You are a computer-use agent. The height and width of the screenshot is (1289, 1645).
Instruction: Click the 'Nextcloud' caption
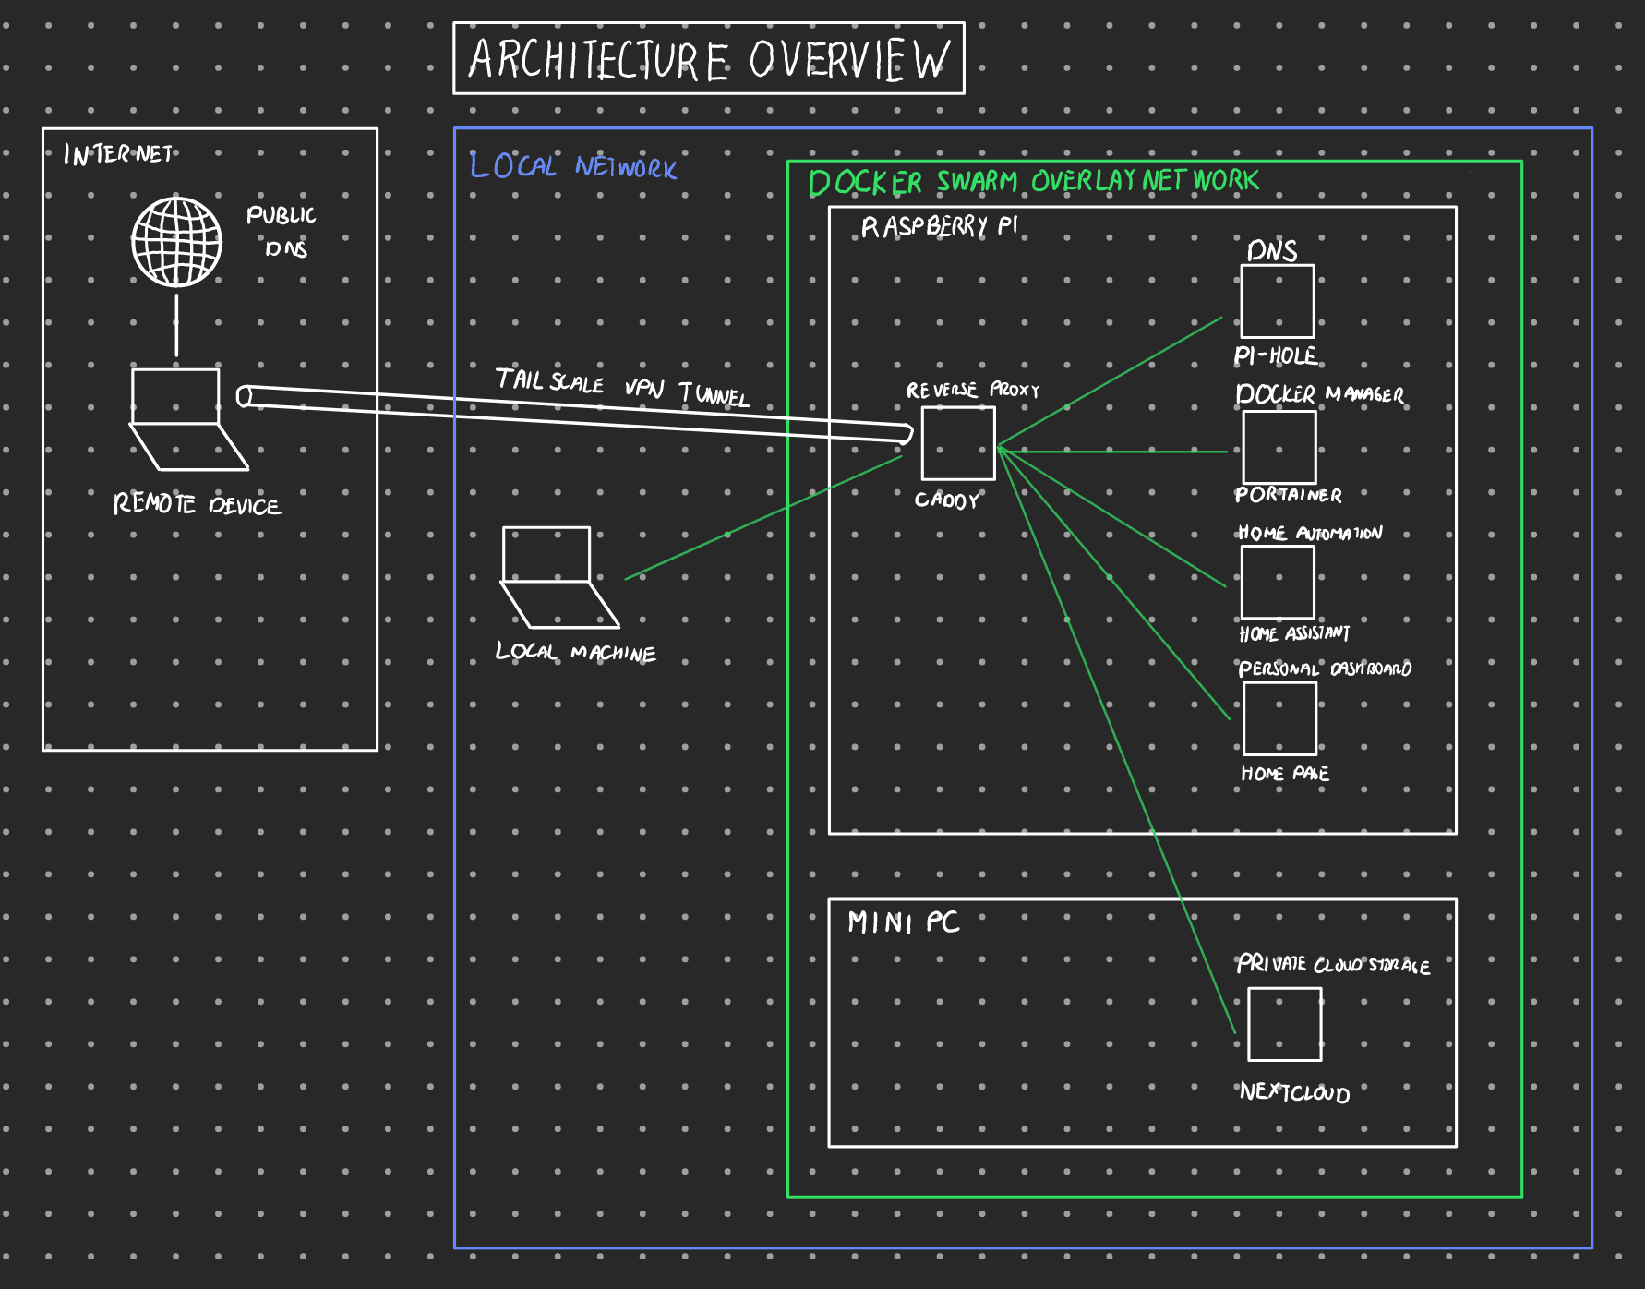tap(1294, 1092)
